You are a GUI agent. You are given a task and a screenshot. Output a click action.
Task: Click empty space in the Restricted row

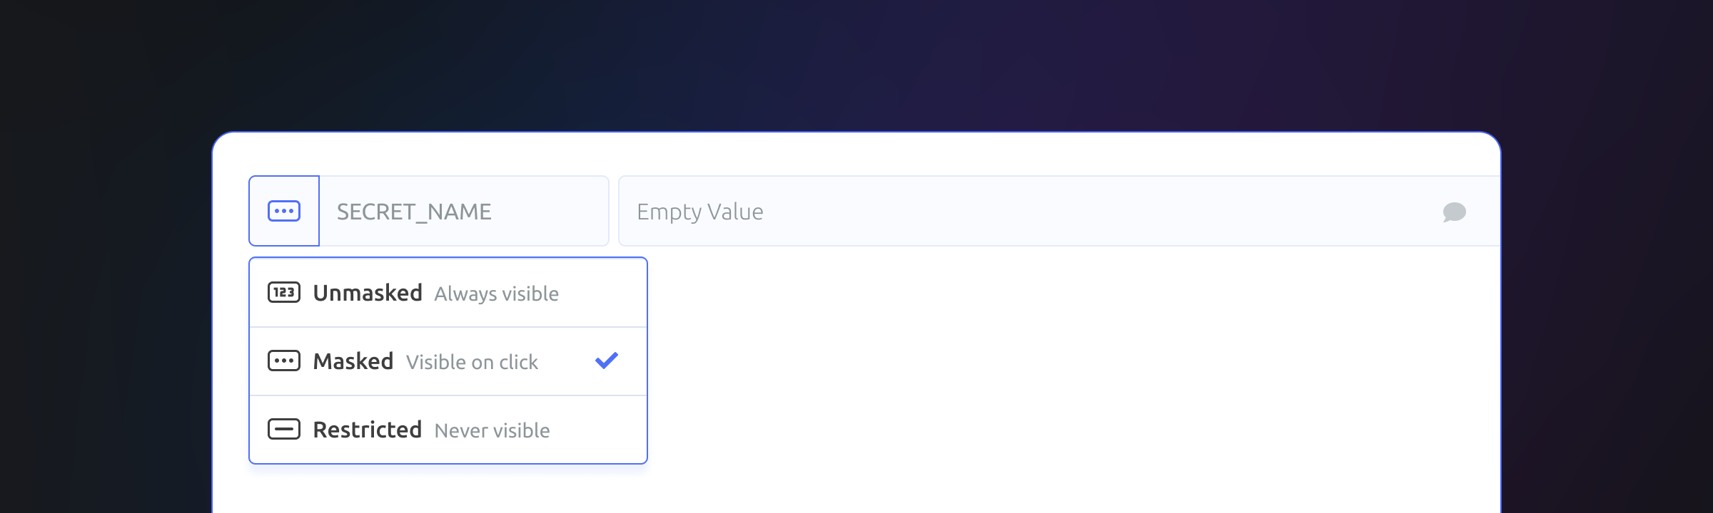(x=598, y=430)
